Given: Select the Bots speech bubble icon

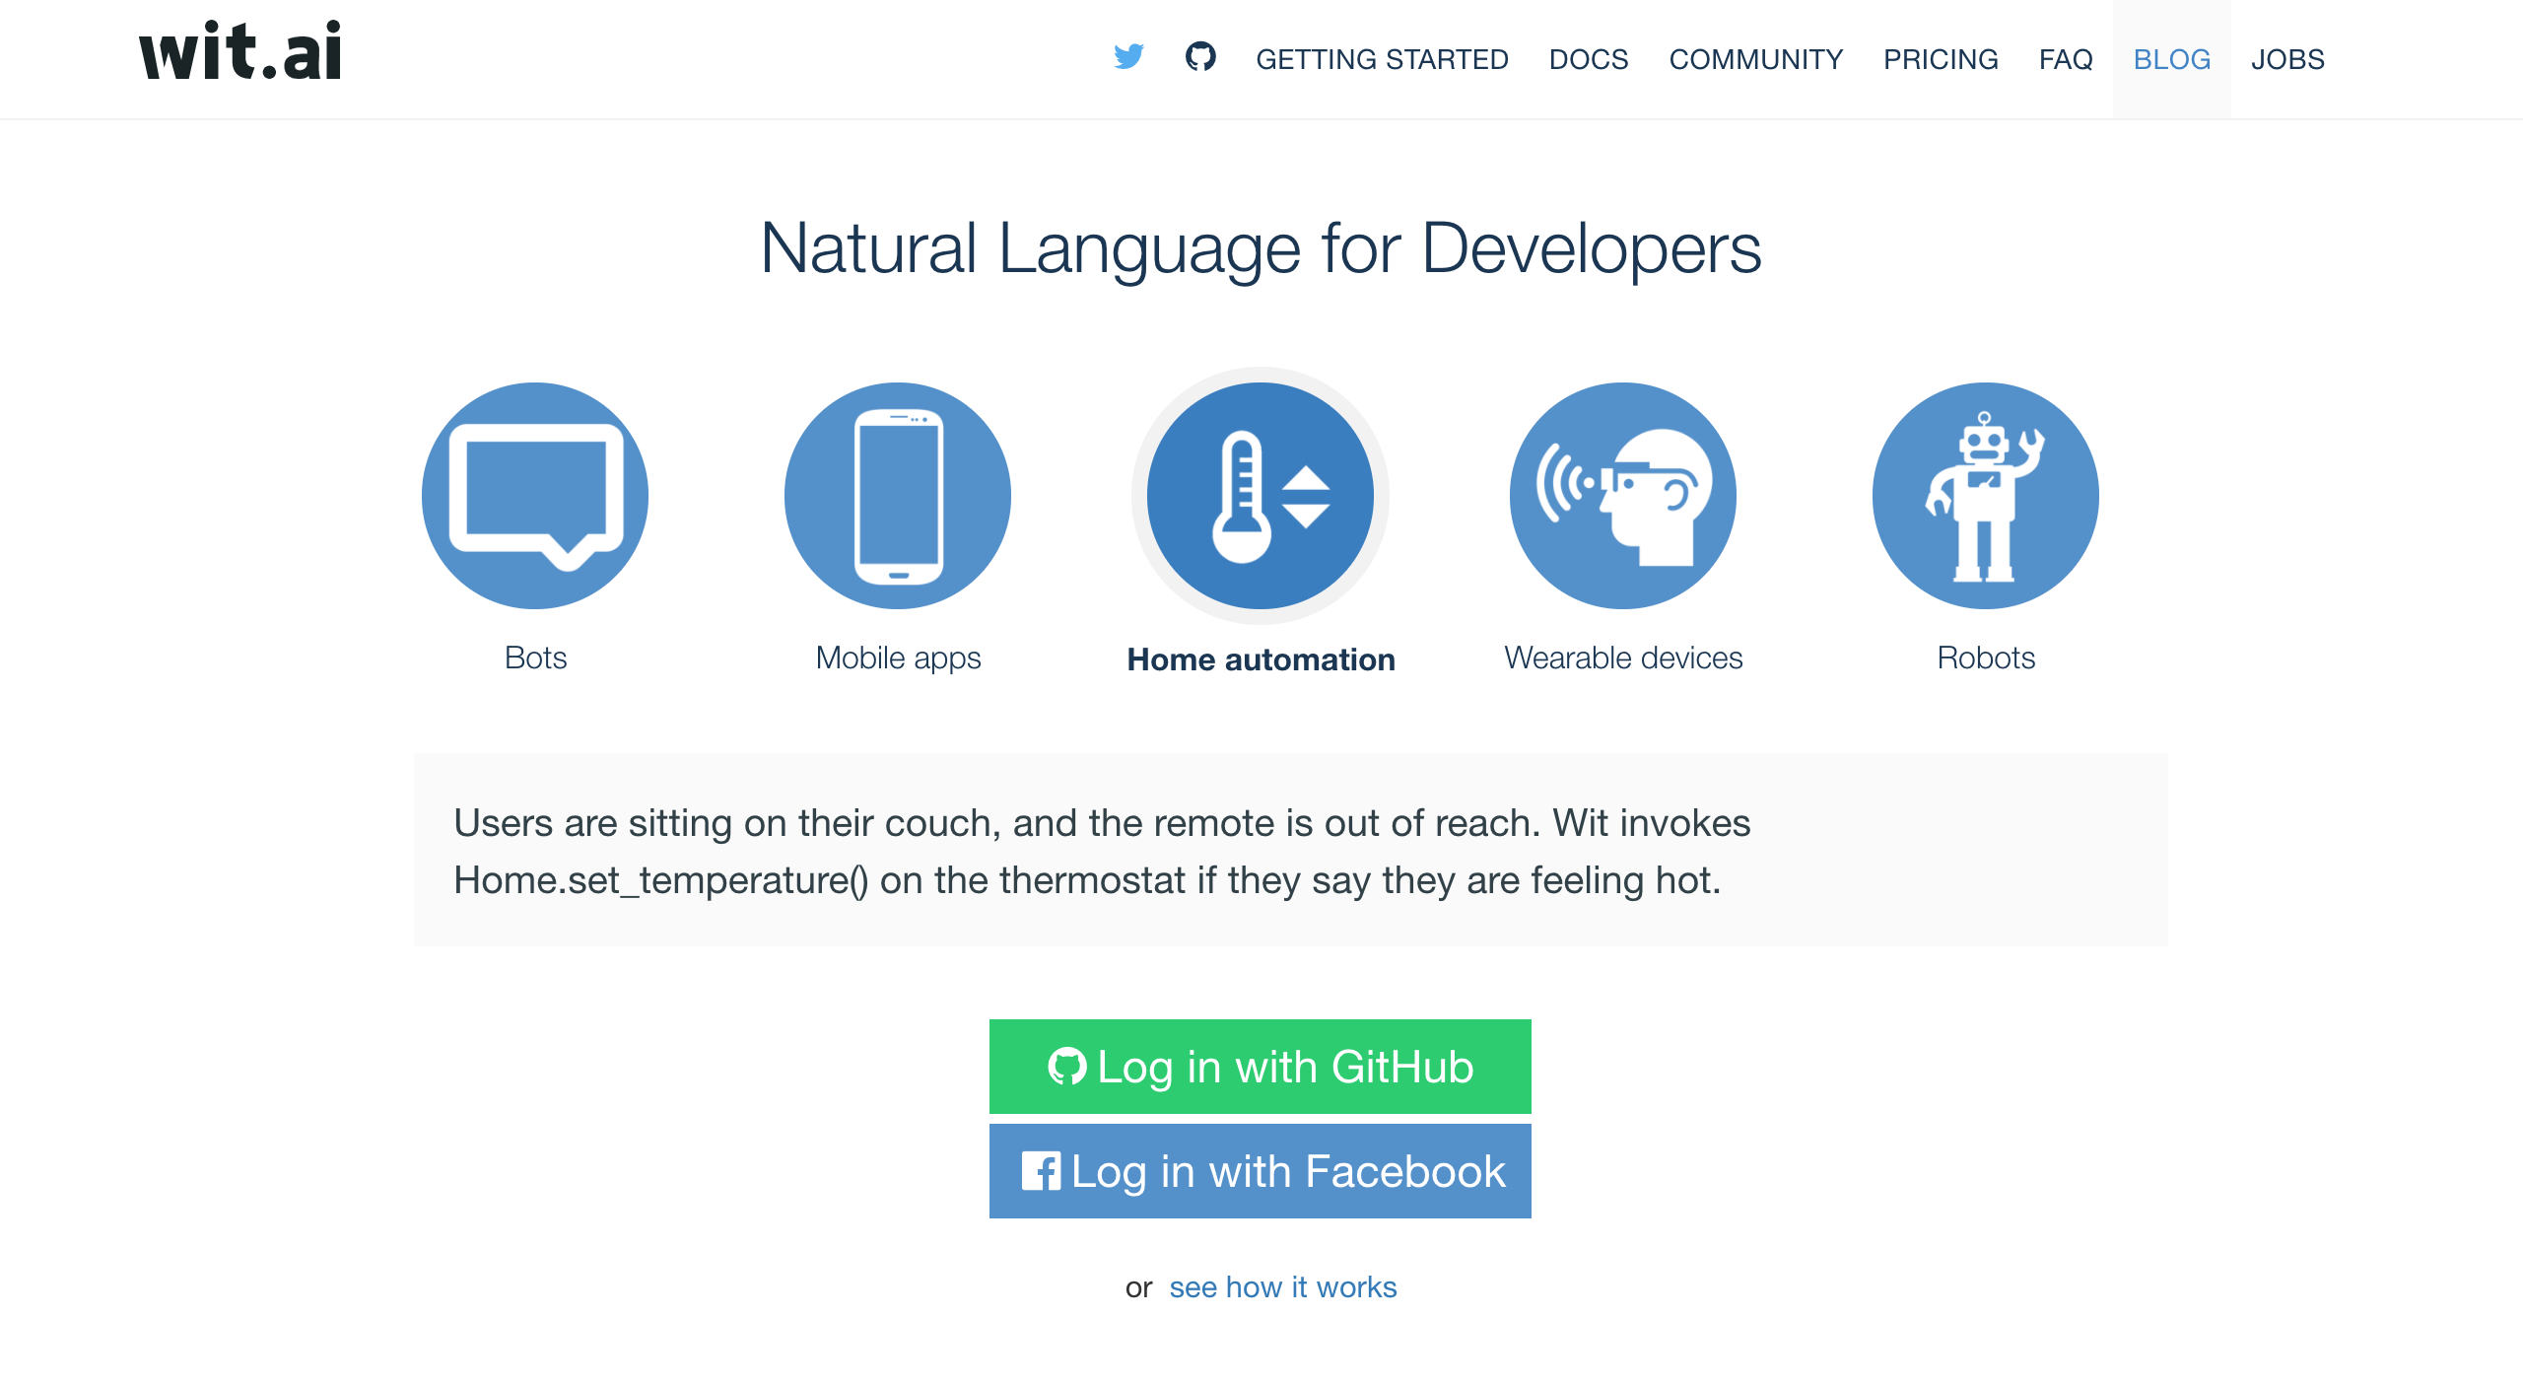Looking at the screenshot, I should tap(535, 496).
